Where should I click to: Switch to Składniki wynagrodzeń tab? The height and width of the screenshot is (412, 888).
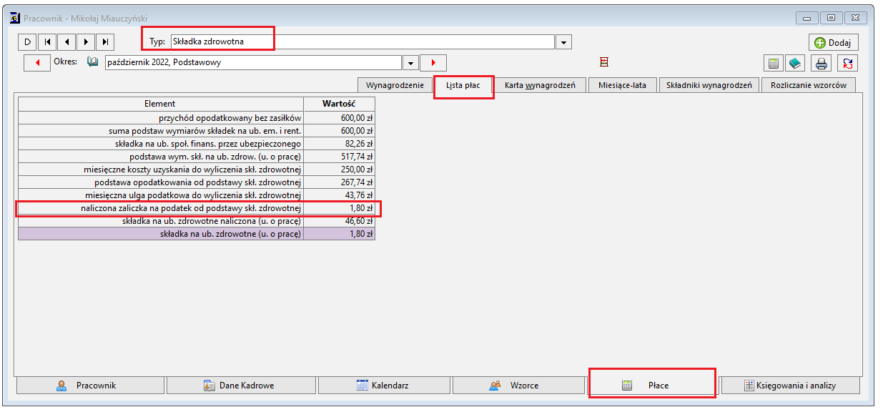pos(709,85)
